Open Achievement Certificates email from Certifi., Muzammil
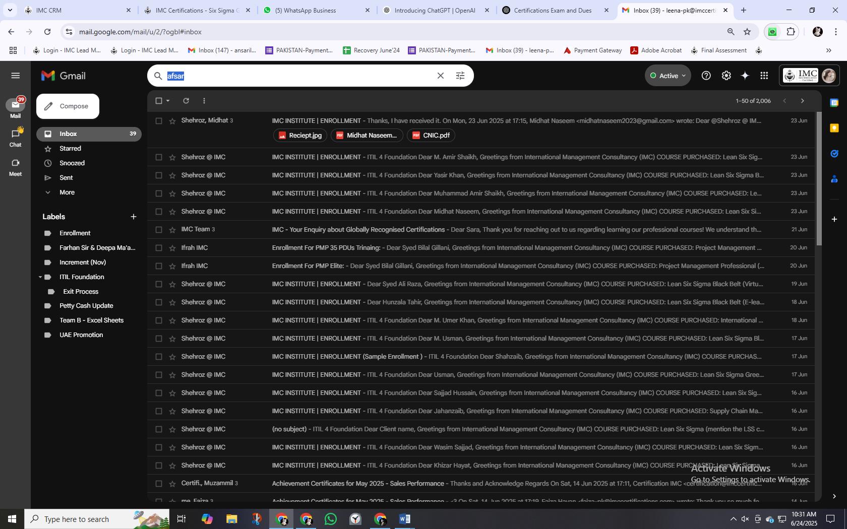Viewport: 847px width, 529px height. 480,484
